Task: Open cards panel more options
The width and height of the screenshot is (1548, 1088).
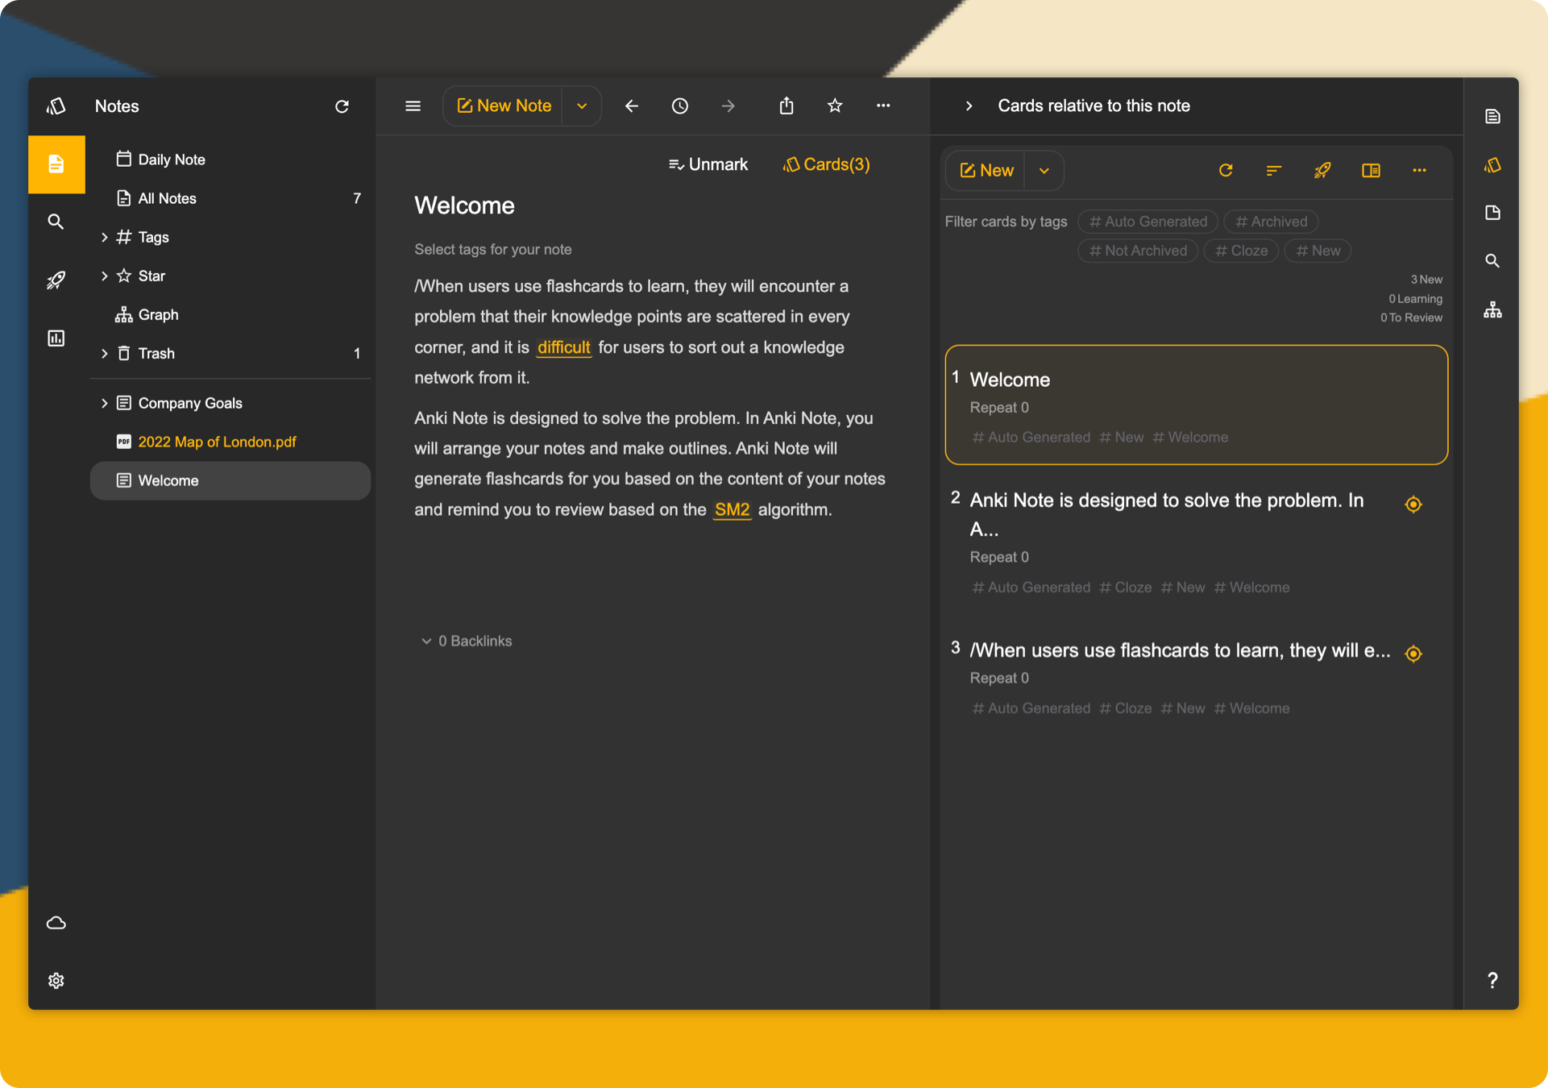Action: tap(1419, 170)
